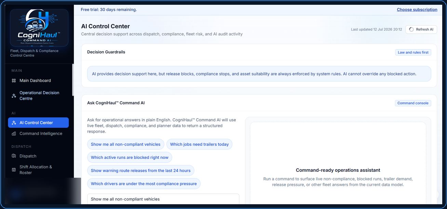Viewport: 447px width, 209px height.
Task: Click the 'Decision Guardrails' card title
Action: tap(106, 52)
